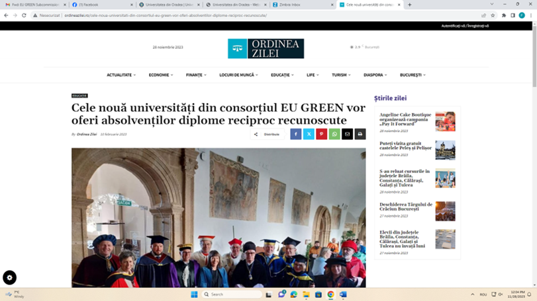Expand the BUCUREȘTI menu
The image size is (537, 301).
[x=413, y=75]
